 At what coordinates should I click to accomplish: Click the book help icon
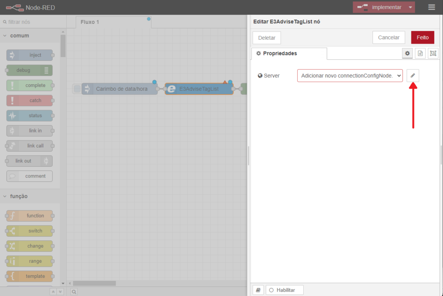[x=258, y=290]
